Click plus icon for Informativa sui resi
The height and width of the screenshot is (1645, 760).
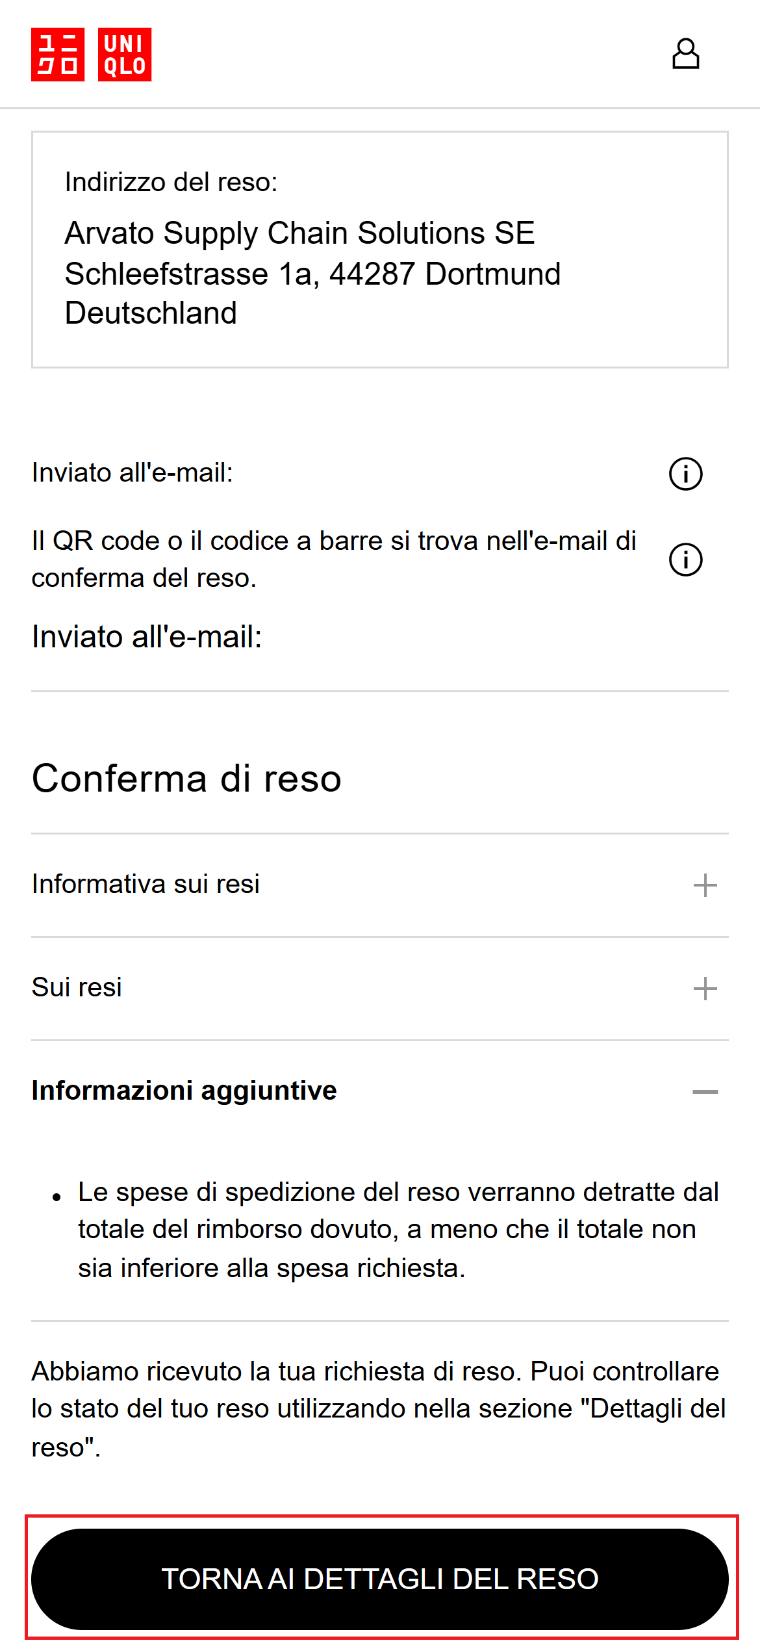[x=705, y=885]
